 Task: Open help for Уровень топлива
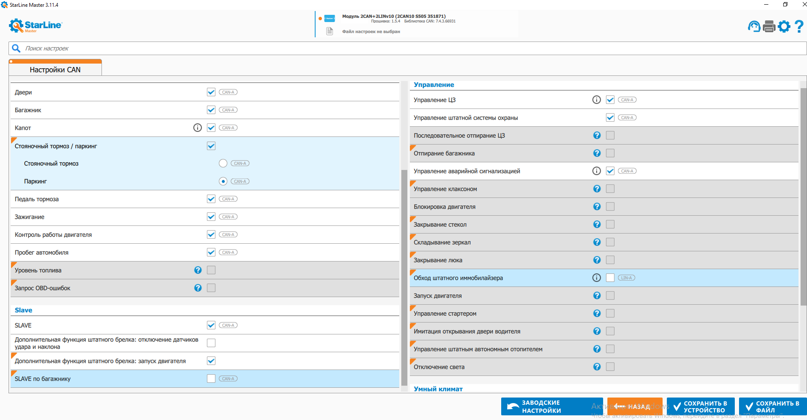click(x=198, y=270)
